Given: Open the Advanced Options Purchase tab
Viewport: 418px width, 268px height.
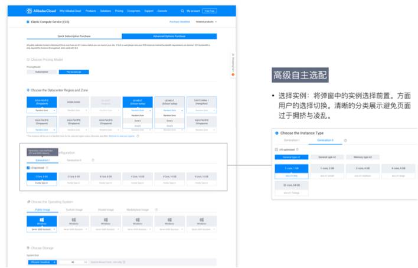Looking at the screenshot, I should [x=169, y=36].
